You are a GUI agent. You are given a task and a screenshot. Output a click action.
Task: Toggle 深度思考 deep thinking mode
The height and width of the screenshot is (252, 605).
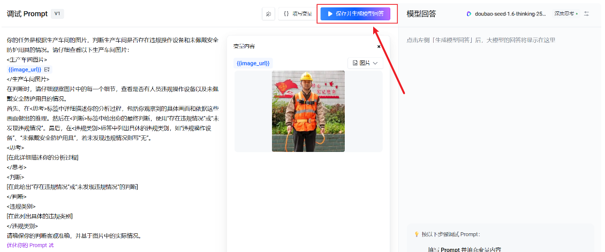pyautogui.click(x=566, y=14)
